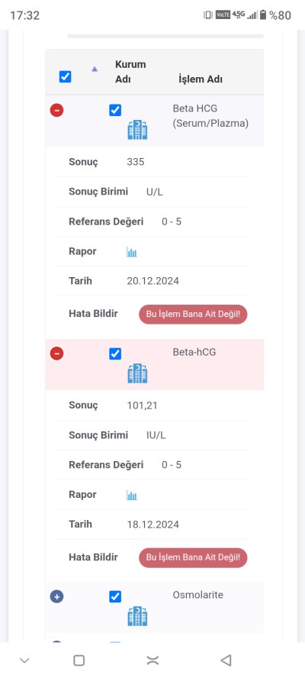Viewport: 305px width, 678px height.
Task: Sort table by Kurum Adı column header
Action: click(130, 72)
